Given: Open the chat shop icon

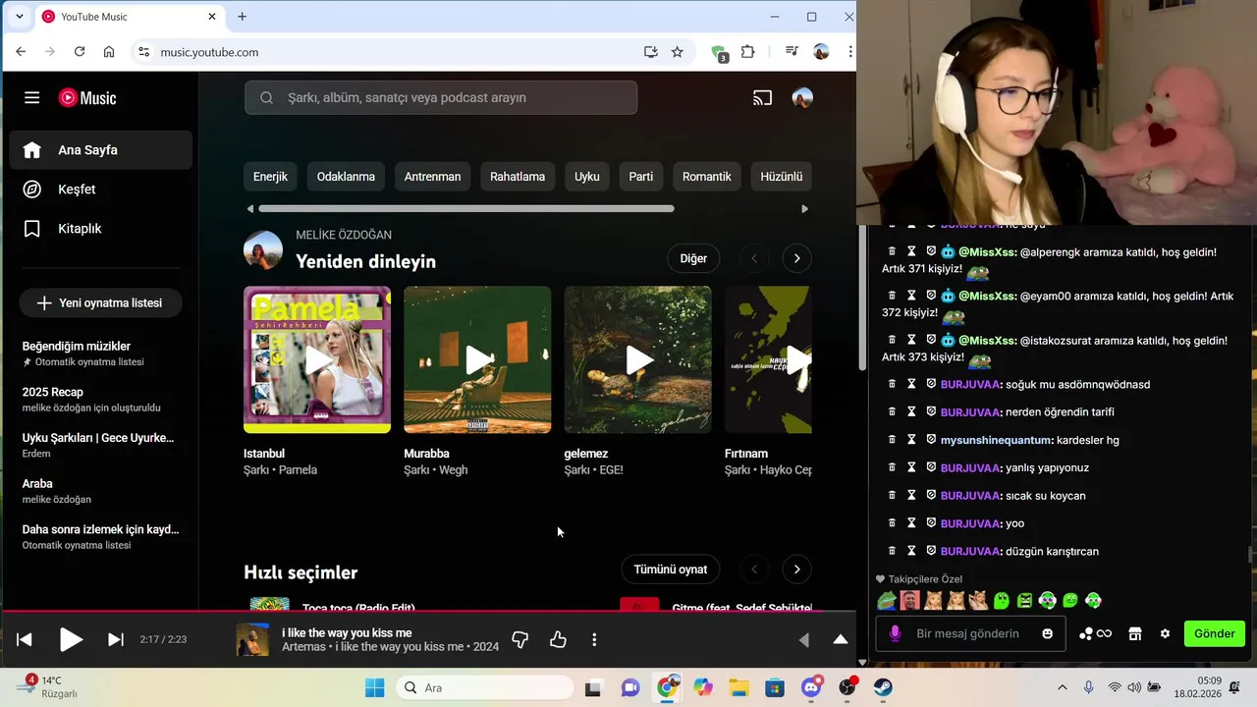Looking at the screenshot, I should 1135,633.
